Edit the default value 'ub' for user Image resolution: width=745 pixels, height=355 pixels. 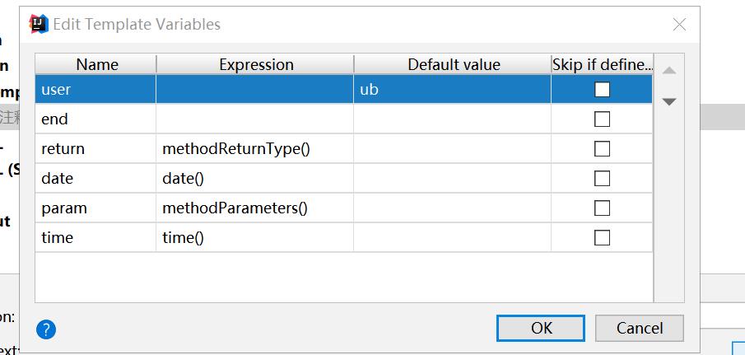(452, 90)
